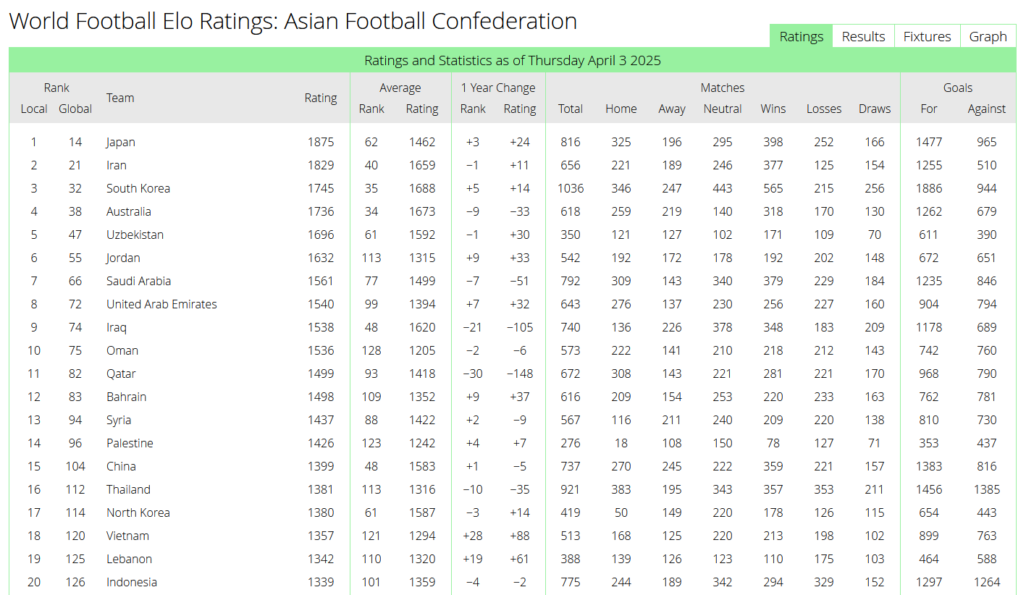Open Saudi Arabia team page
This screenshot has height=595, width=1026.
coord(138,281)
